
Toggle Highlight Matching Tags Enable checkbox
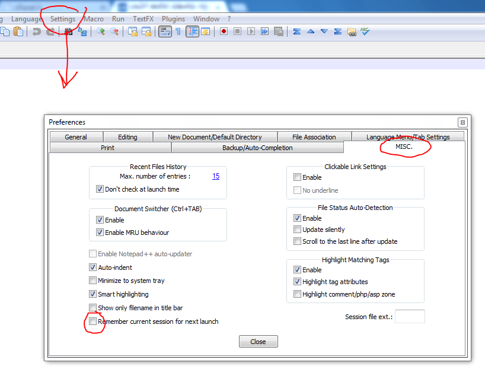pos(297,270)
